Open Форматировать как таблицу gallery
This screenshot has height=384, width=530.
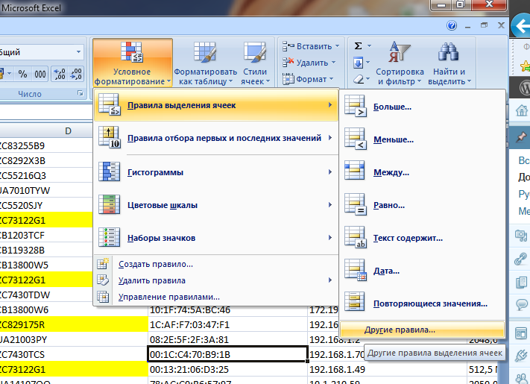tap(206, 63)
